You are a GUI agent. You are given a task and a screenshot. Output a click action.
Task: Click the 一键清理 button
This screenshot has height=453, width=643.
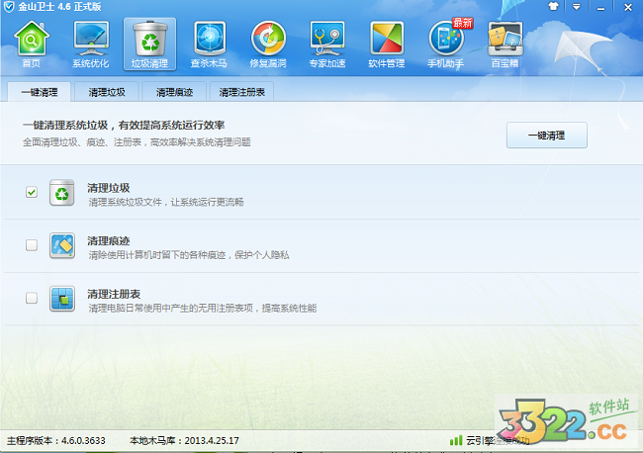click(x=547, y=136)
